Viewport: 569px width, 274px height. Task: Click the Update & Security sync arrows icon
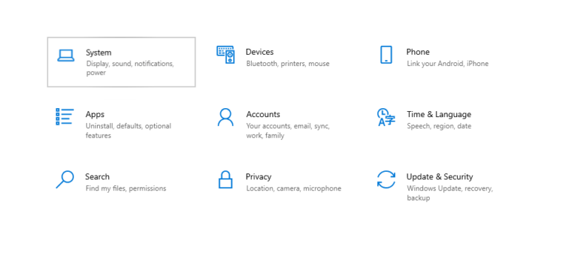click(x=386, y=180)
